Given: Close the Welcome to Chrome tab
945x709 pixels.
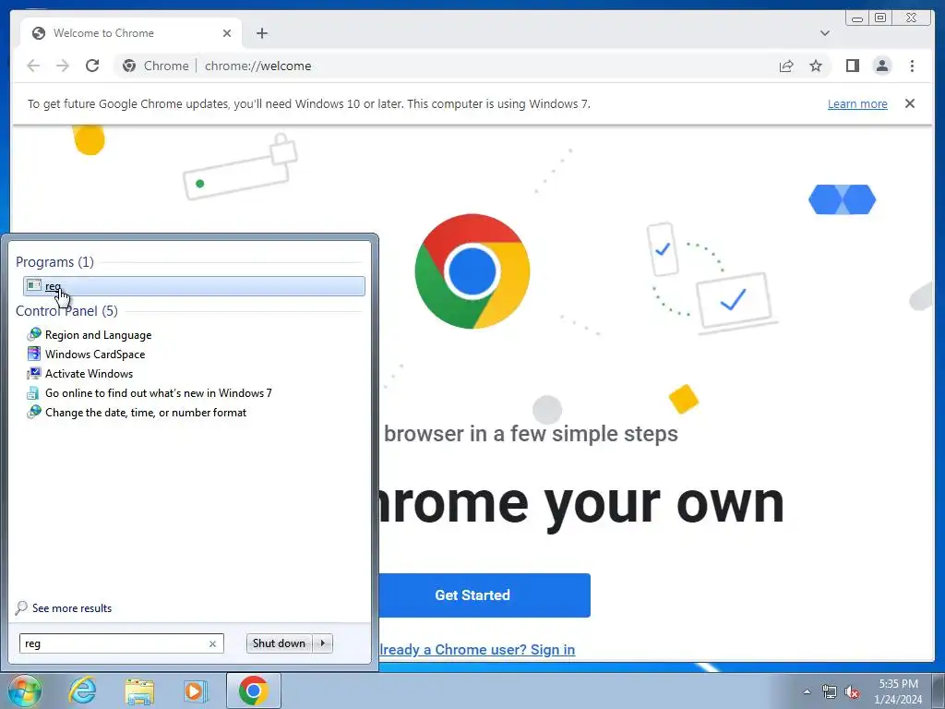Looking at the screenshot, I should pos(227,33).
